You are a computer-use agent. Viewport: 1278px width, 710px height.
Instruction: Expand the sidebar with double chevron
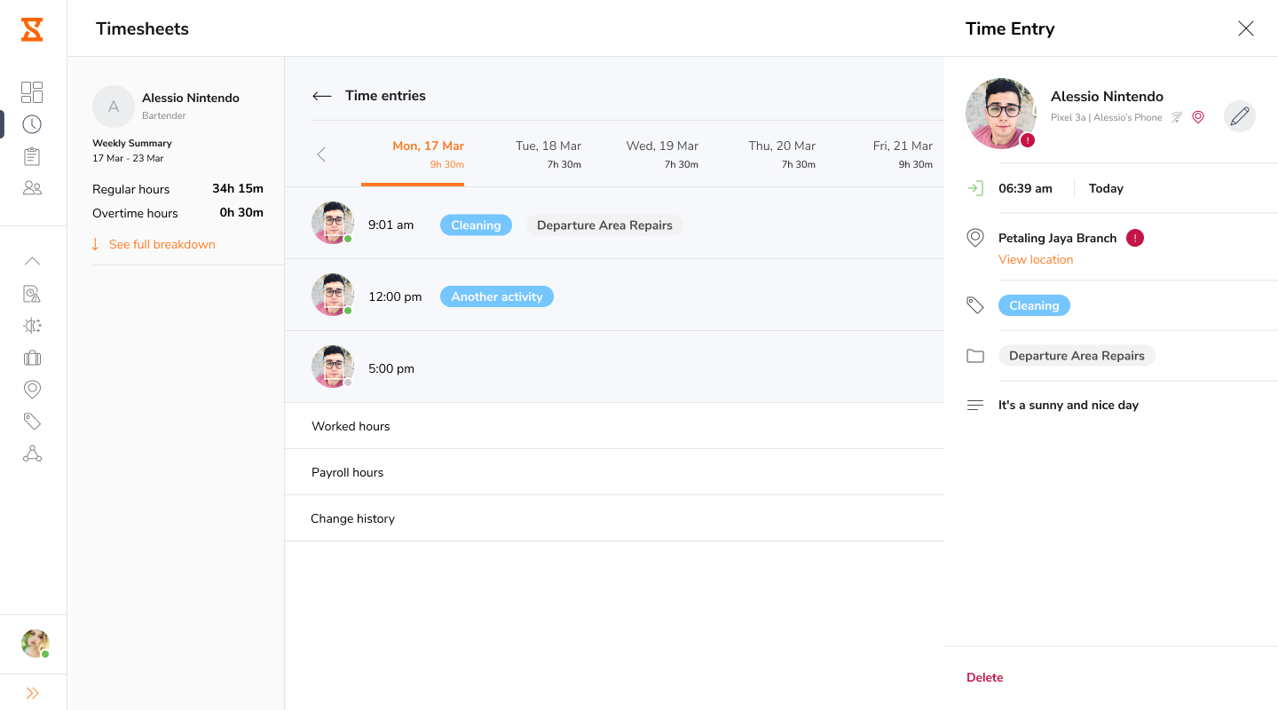32,693
